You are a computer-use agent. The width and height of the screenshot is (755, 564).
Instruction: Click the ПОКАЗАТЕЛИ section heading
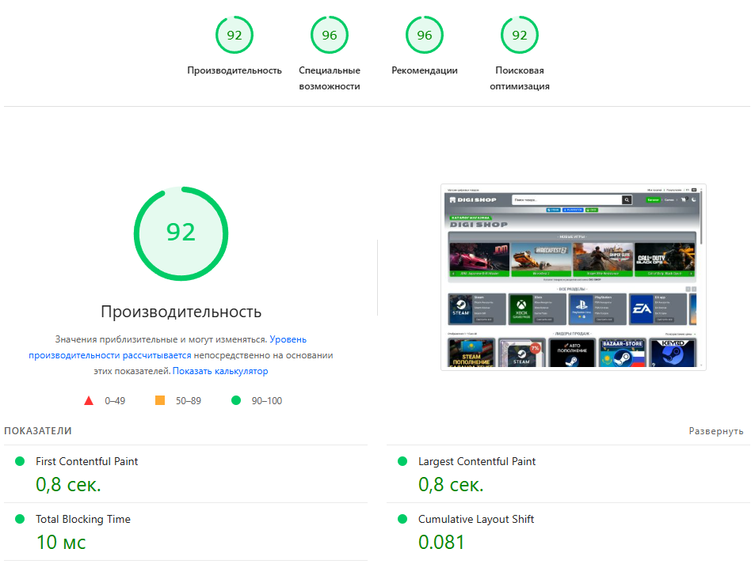click(38, 431)
